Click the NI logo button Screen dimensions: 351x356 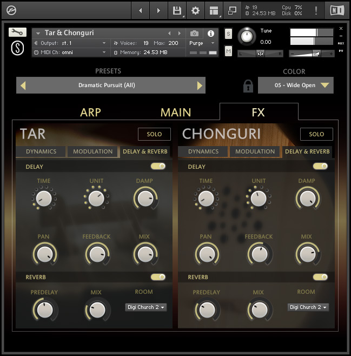[337, 10]
